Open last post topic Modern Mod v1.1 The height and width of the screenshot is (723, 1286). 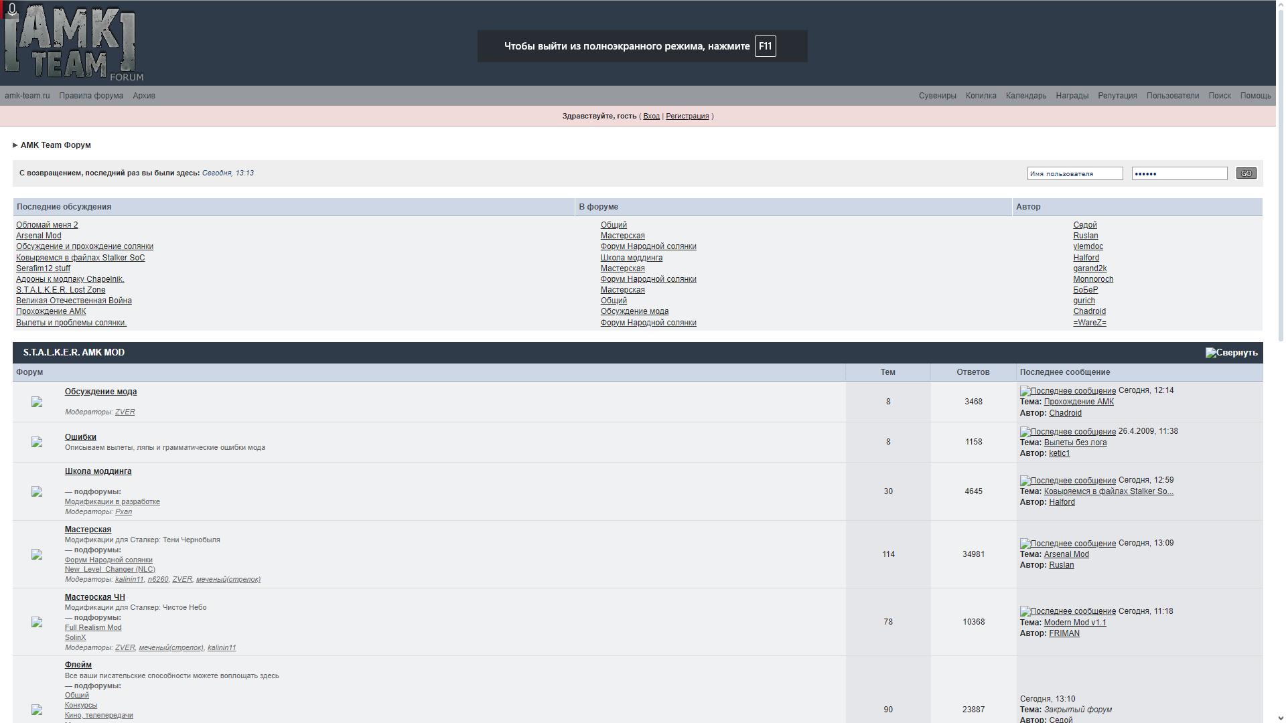(1075, 623)
